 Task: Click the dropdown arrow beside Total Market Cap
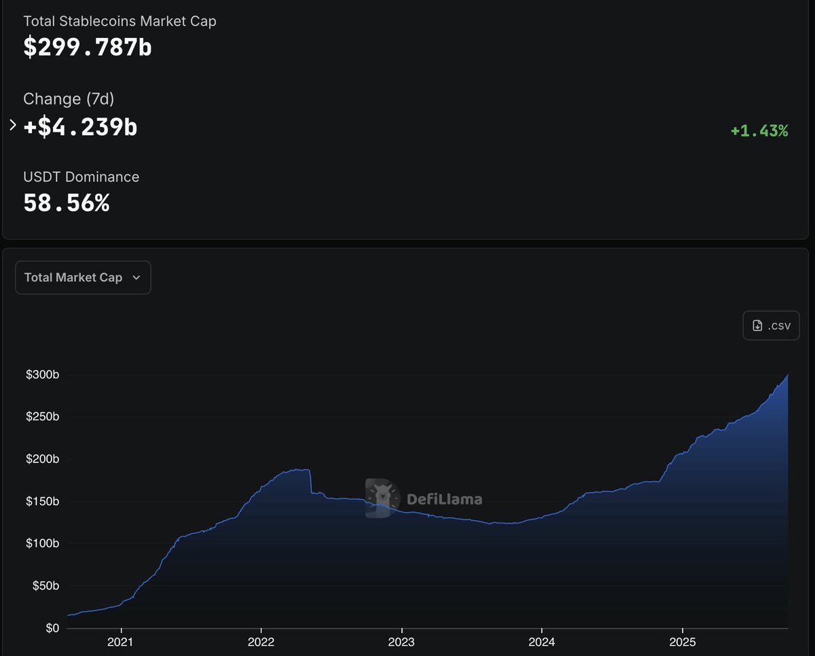coord(136,278)
